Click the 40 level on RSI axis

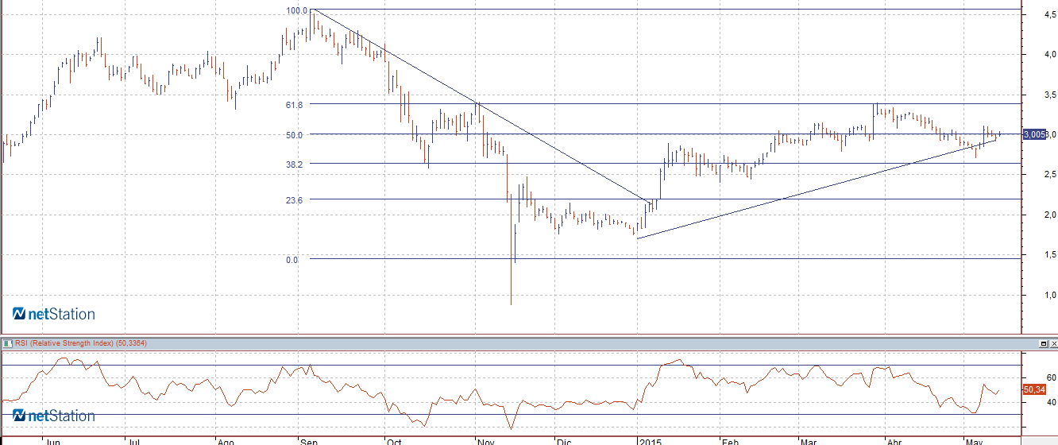point(1051,402)
